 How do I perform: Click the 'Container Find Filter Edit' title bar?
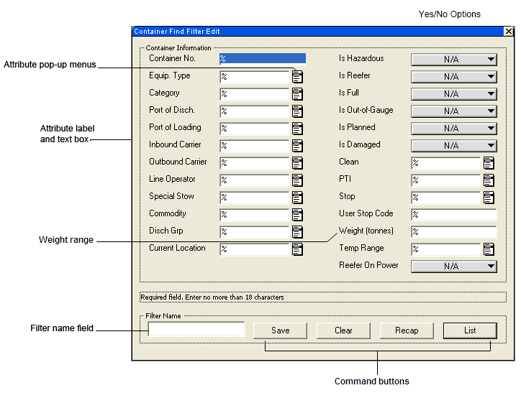(x=318, y=31)
